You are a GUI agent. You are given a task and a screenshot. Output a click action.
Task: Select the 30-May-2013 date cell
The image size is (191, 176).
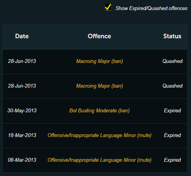click(x=22, y=111)
